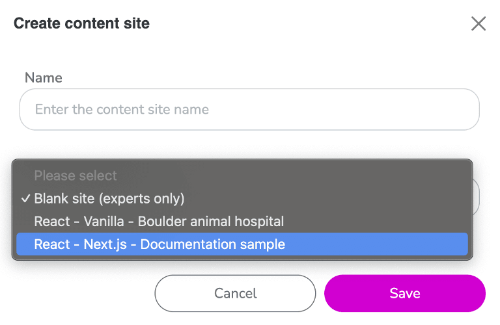Click the Name field label
Viewport: 500px width, 325px height.
click(44, 78)
